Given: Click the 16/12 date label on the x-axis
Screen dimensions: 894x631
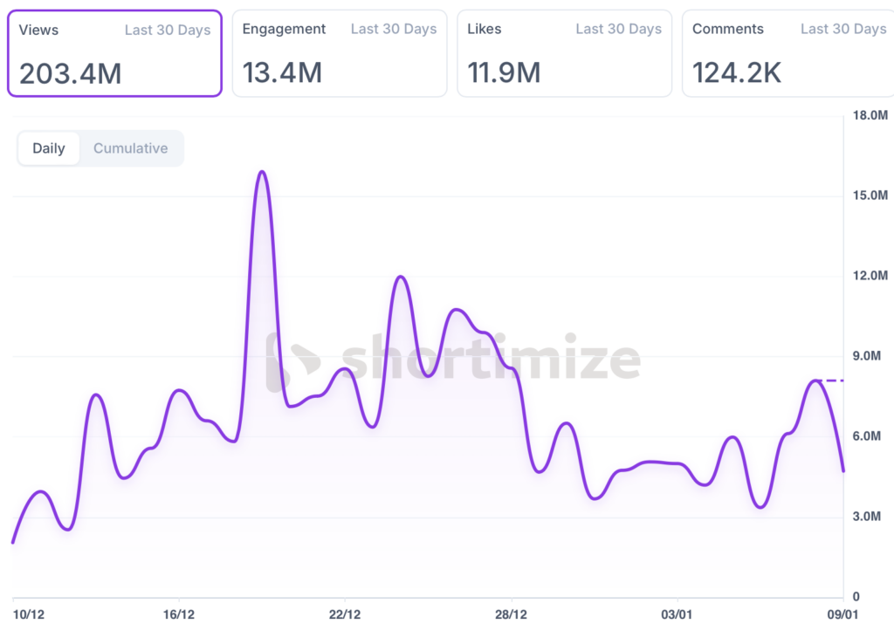Looking at the screenshot, I should click(x=179, y=614).
